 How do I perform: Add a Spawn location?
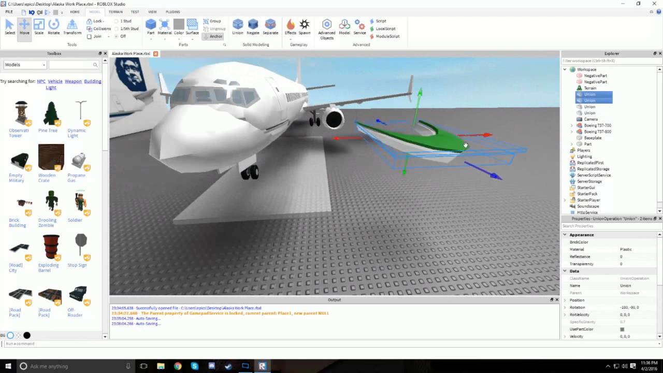pyautogui.click(x=305, y=27)
